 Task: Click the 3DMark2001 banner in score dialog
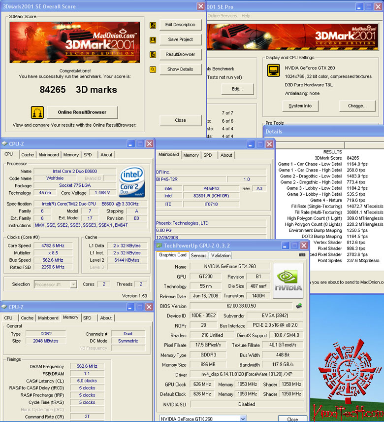[75, 42]
